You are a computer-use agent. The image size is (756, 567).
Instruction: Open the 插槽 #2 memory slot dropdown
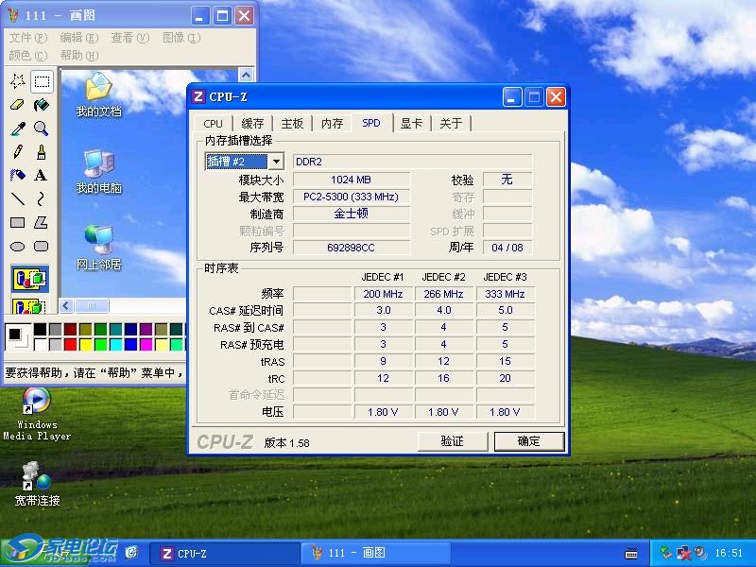[x=276, y=161]
